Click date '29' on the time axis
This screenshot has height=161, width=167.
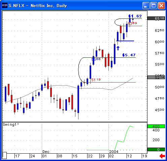coord(102,156)
